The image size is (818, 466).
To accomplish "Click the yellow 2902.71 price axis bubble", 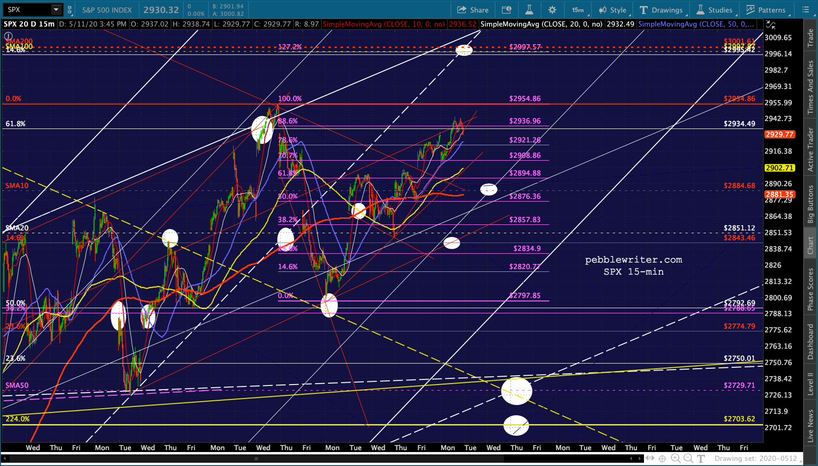I will 779,168.
